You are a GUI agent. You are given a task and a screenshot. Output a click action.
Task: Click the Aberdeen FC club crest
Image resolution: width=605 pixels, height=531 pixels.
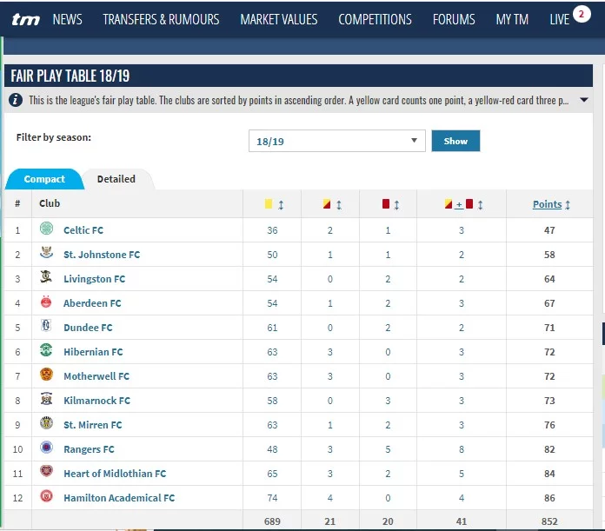[46, 302]
